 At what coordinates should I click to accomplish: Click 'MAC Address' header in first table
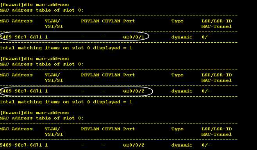pyautogui.click(x=16, y=21)
